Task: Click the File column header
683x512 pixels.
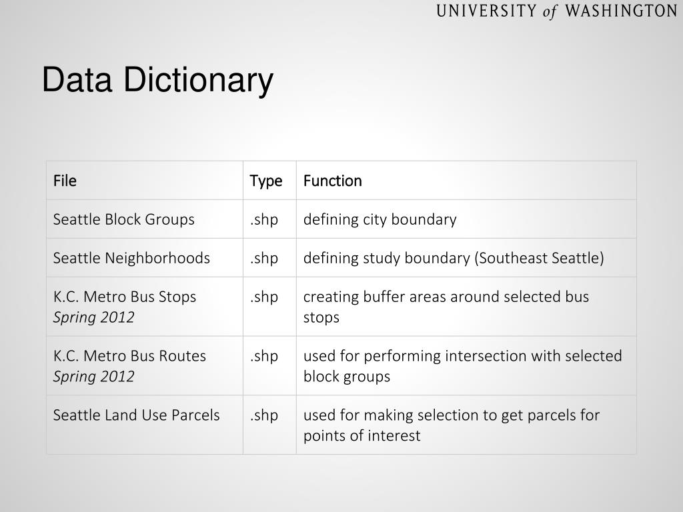Action: click(x=65, y=181)
